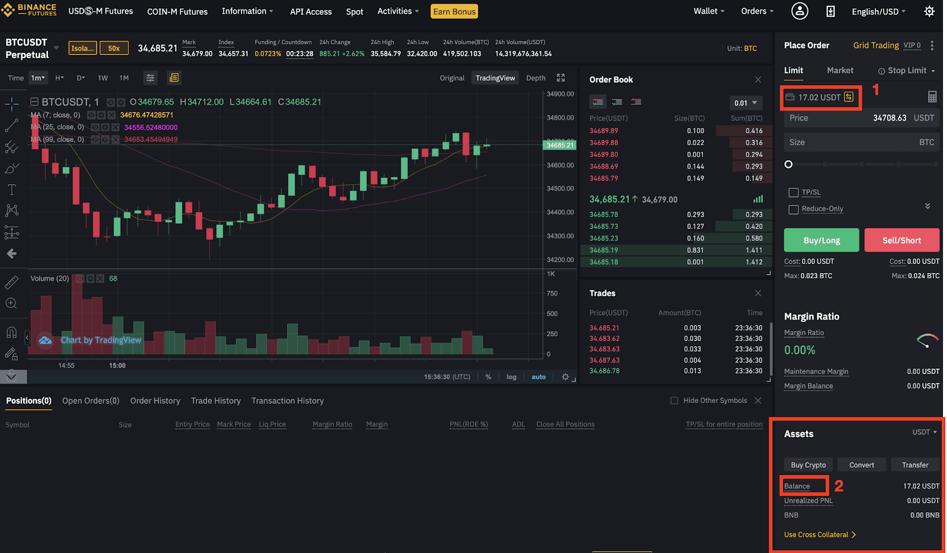Open the user profile account icon
The height and width of the screenshot is (553, 947).
[800, 11]
